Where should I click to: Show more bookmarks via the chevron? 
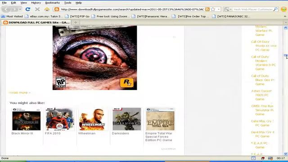click(x=285, y=16)
